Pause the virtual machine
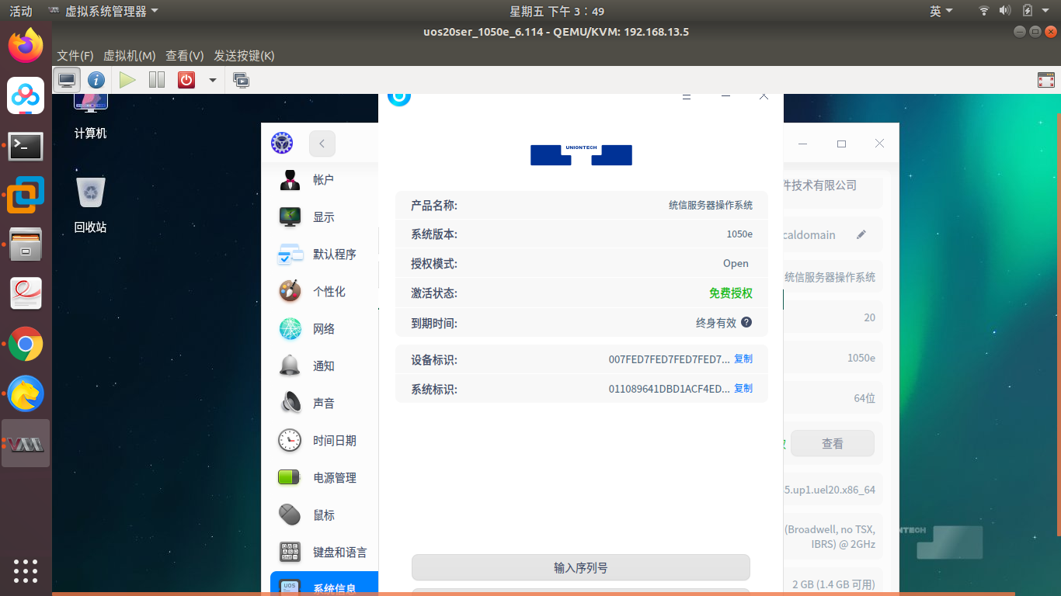Viewport: 1061px width, 596px height. click(157, 79)
